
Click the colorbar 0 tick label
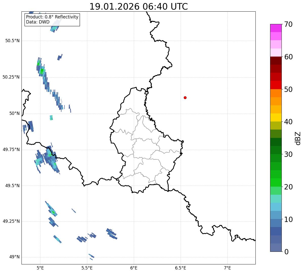[286, 252]
